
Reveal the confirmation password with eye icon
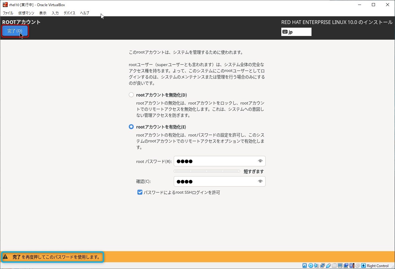point(260,181)
